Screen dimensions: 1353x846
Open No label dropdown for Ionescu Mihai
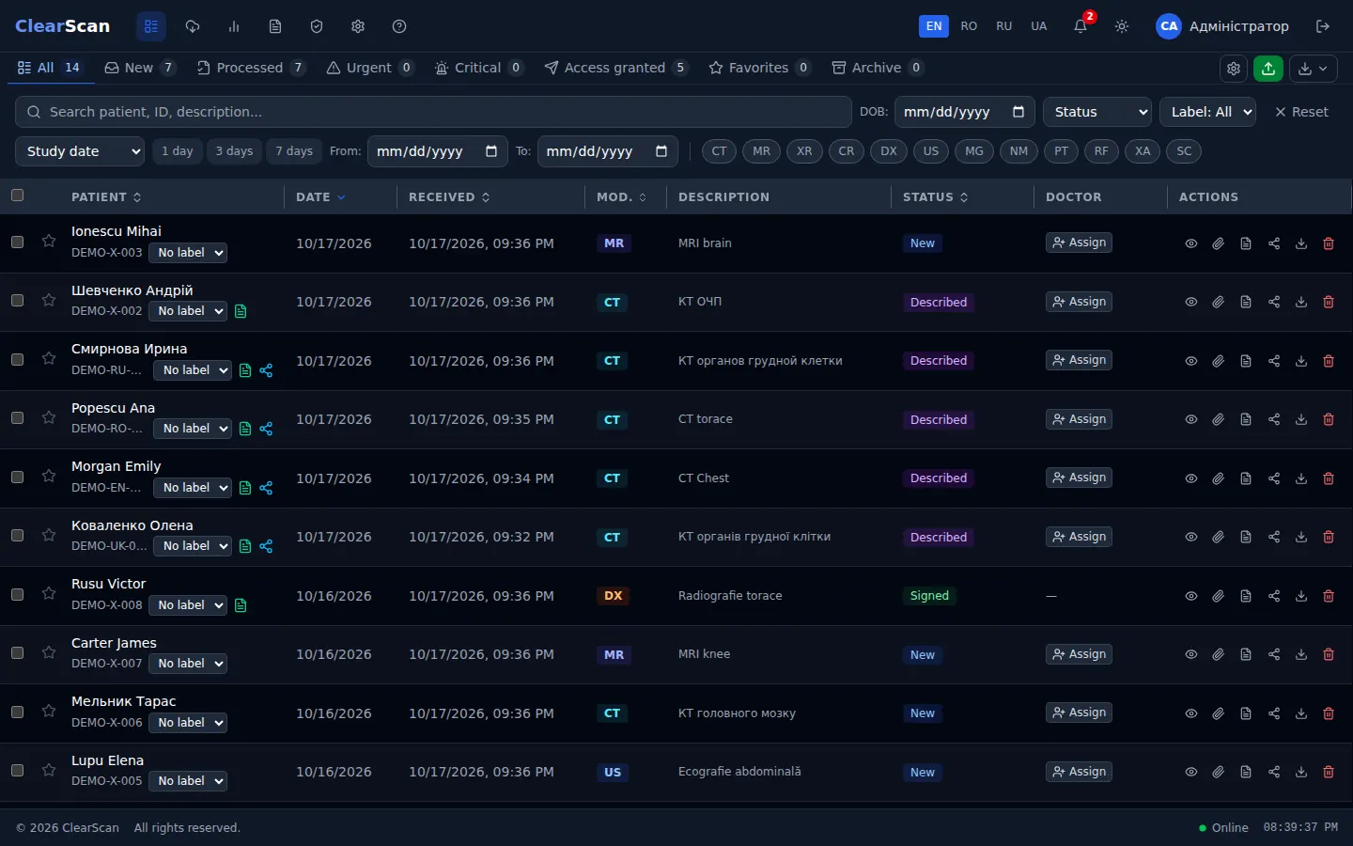pyautogui.click(x=188, y=253)
